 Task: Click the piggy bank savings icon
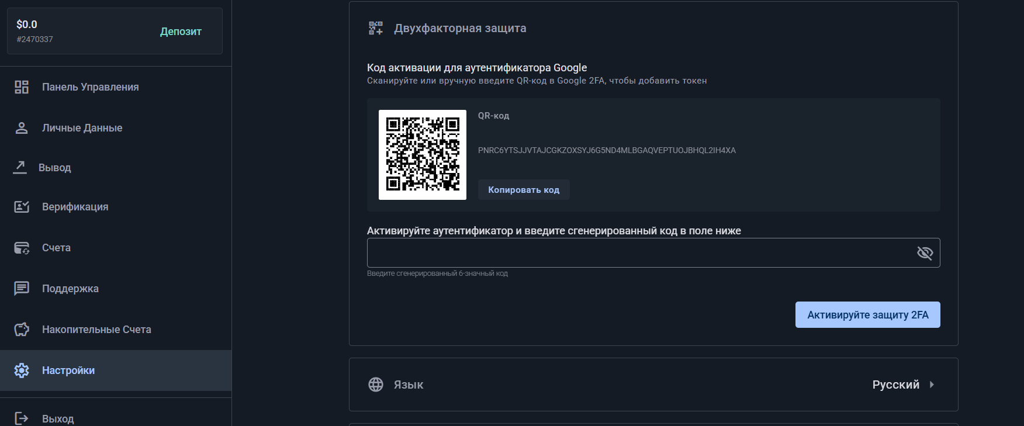(x=22, y=330)
